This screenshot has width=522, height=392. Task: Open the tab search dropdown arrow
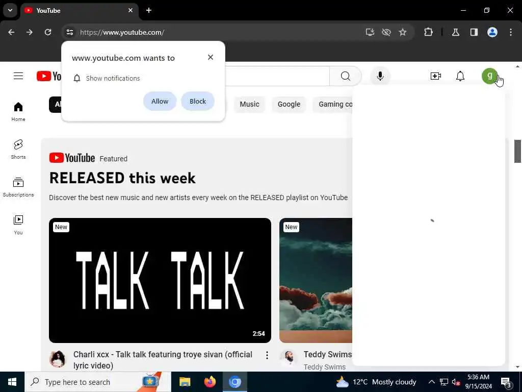pyautogui.click(x=10, y=10)
